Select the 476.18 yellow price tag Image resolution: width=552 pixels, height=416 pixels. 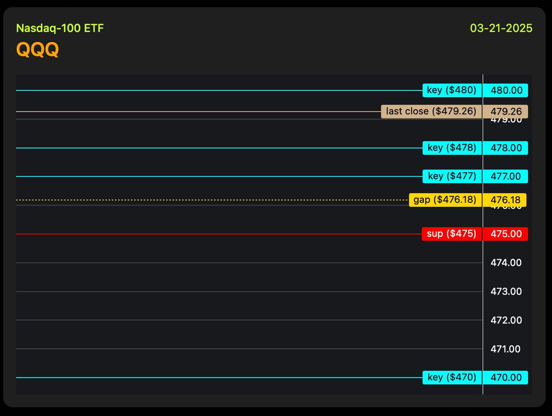click(505, 200)
